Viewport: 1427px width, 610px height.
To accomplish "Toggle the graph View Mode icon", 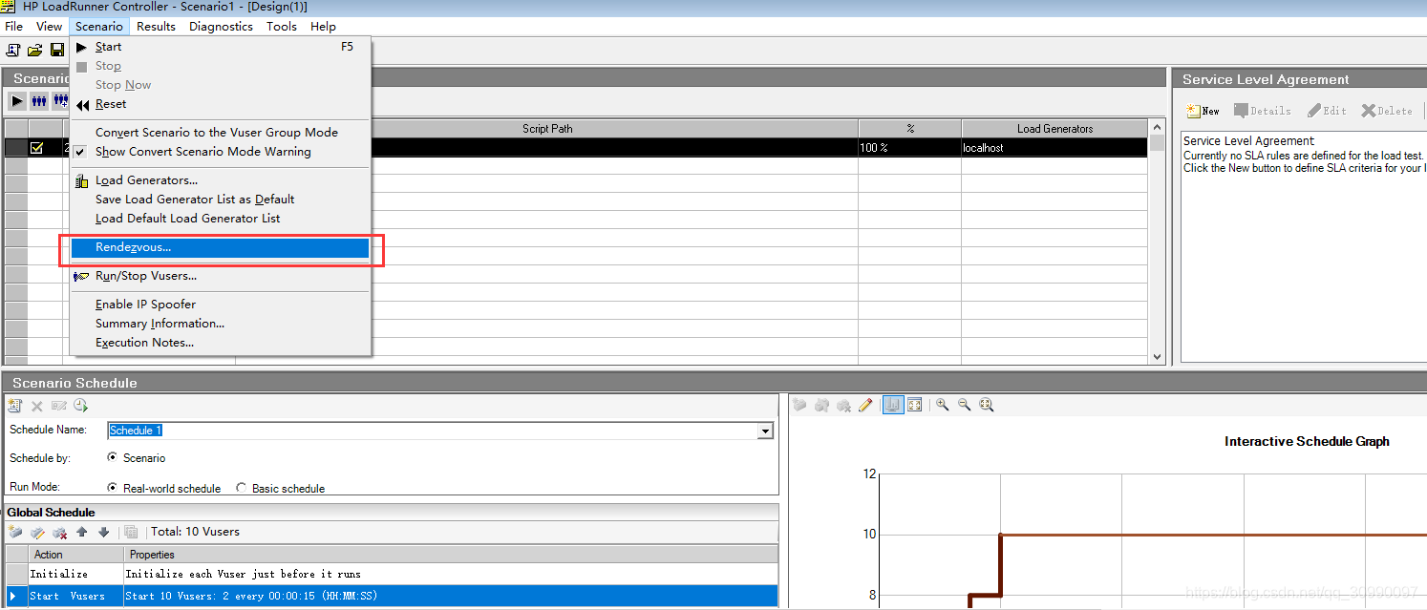I will click(893, 405).
